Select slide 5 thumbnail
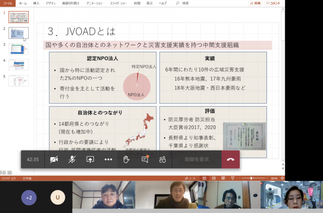 pyautogui.click(x=19, y=81)
